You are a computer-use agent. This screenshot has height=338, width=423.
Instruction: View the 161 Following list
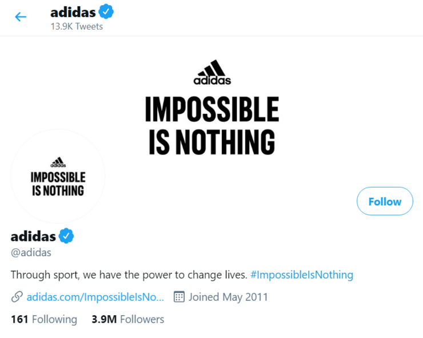pyautogui.click(x=44, y=319)
